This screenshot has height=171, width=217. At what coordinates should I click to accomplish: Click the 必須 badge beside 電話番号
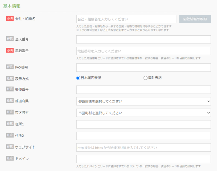(9, 50)
